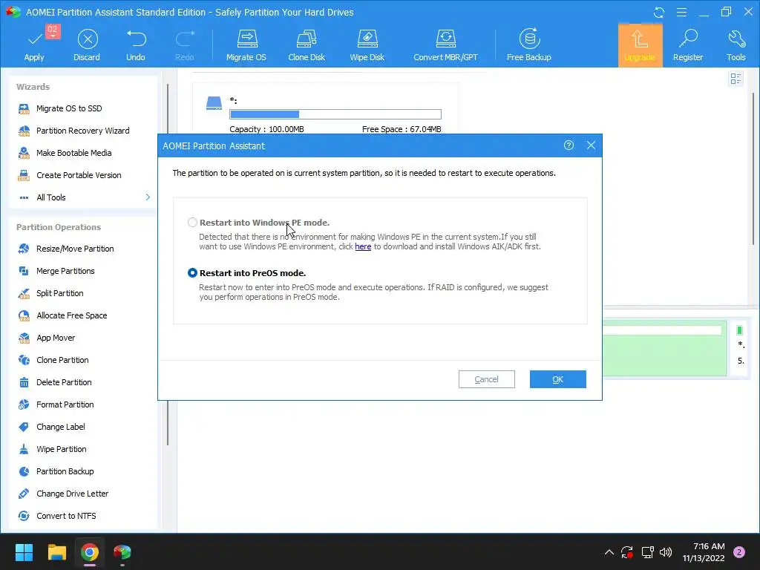The image size is (760, 570).
Task: Click the Cancel button in dialog
Action: (487, 379)
